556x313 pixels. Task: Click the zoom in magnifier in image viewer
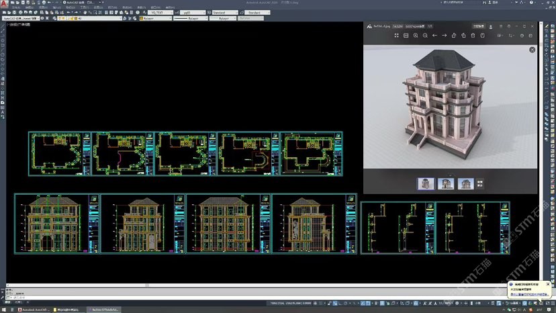point(416,35)
